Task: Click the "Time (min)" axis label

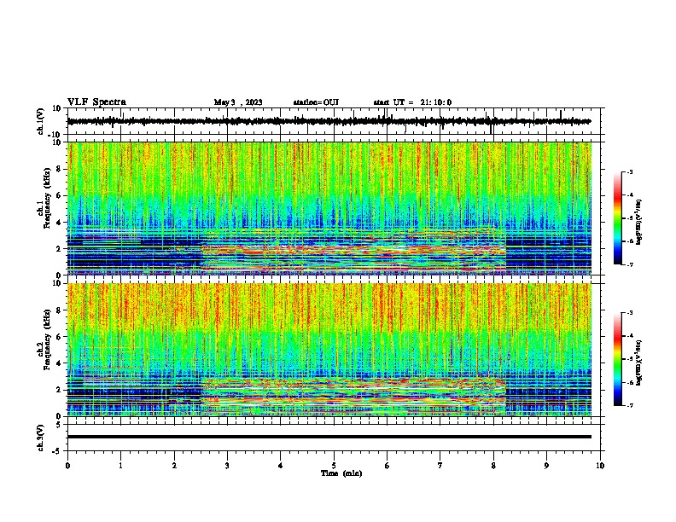Action: (341, 473)
